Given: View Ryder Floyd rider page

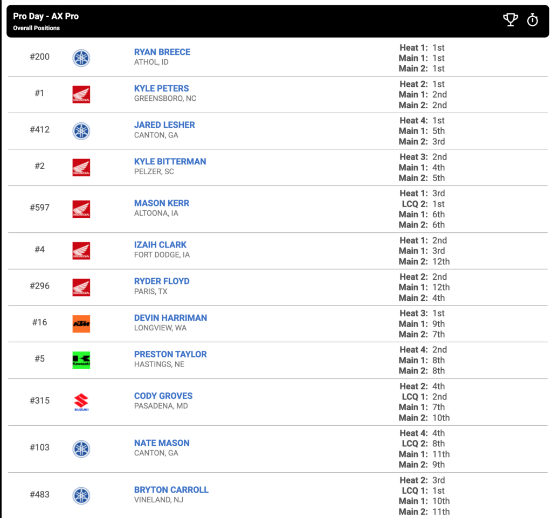Looking at the screenshot, I should 162,281.
